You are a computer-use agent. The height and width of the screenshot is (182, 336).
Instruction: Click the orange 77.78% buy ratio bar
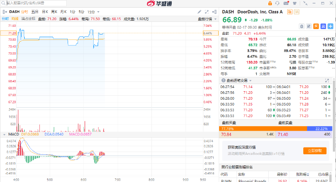[263, 128]
